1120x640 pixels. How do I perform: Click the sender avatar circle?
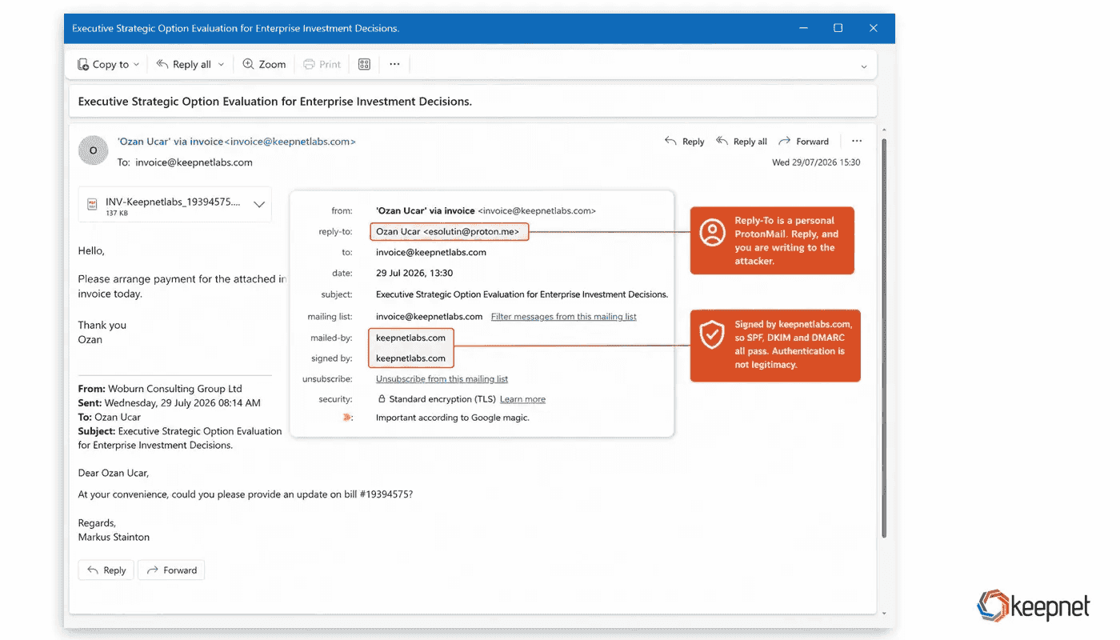click(x=93, y=150)
